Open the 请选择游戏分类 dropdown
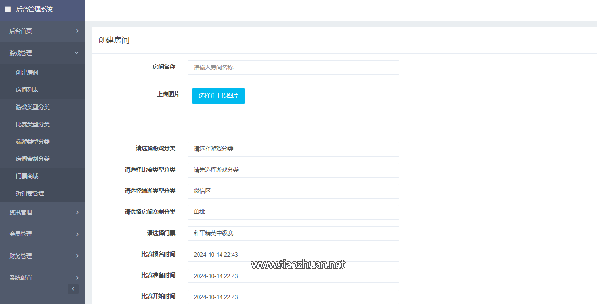Screen dimensions: 597x304 (293, 149)
